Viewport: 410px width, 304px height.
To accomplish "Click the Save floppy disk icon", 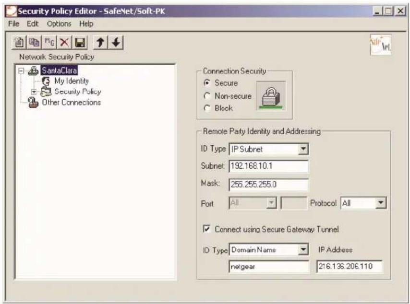I will tap(80, 42).
